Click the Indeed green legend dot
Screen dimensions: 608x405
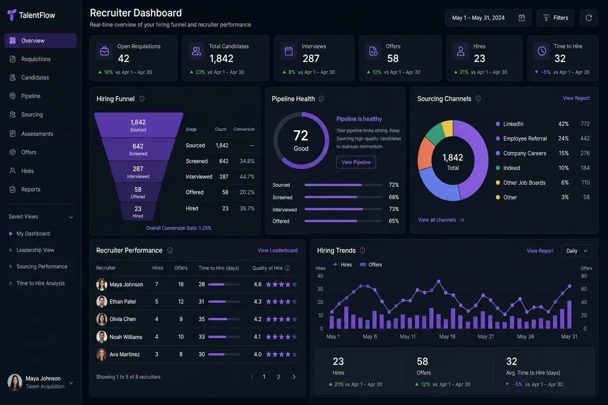pos(498,168)
